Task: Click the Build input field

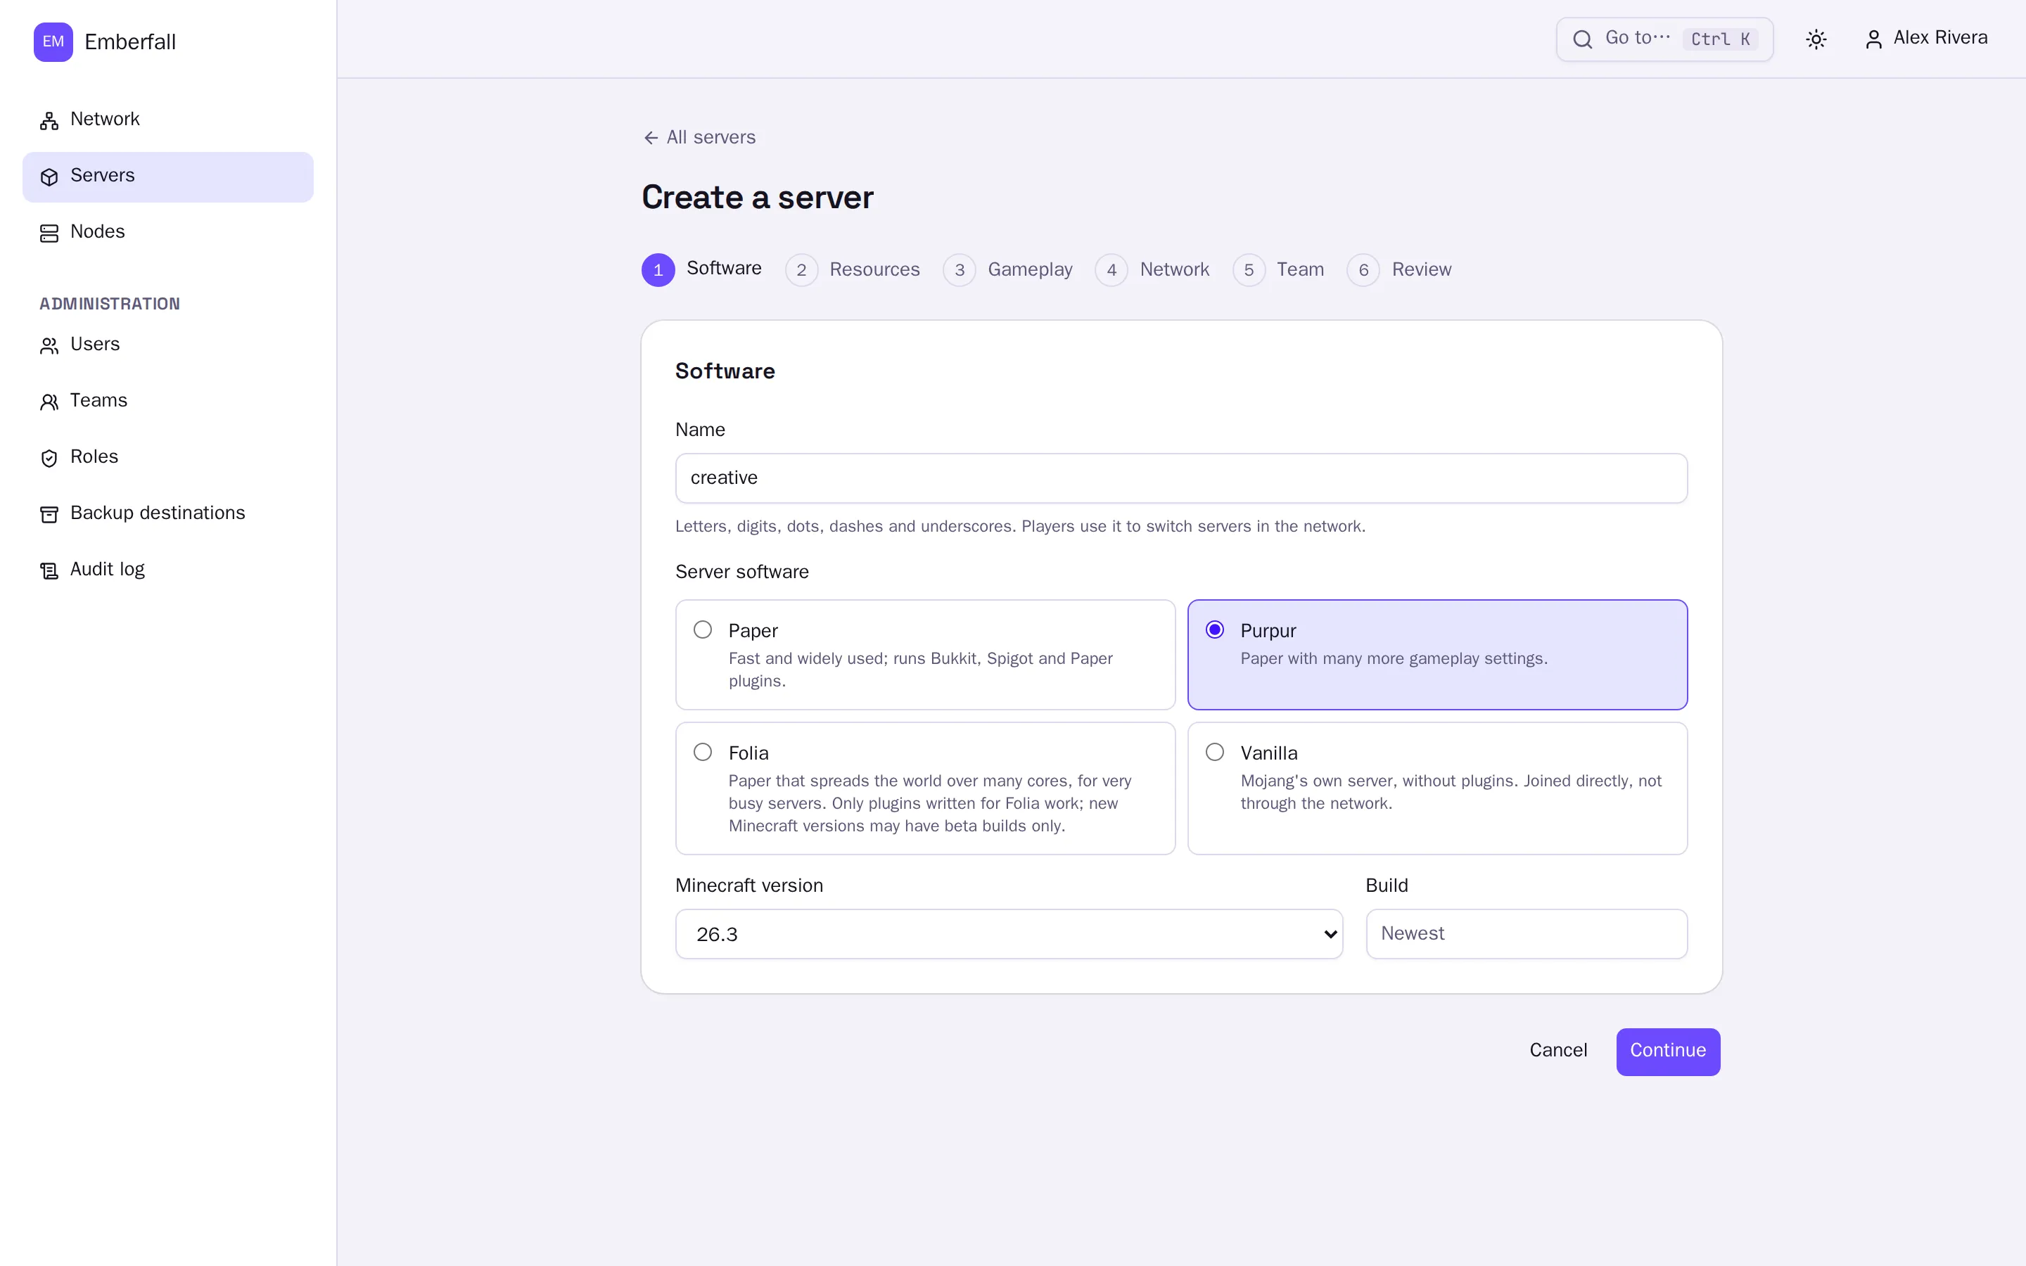Action: point(1527,935)
